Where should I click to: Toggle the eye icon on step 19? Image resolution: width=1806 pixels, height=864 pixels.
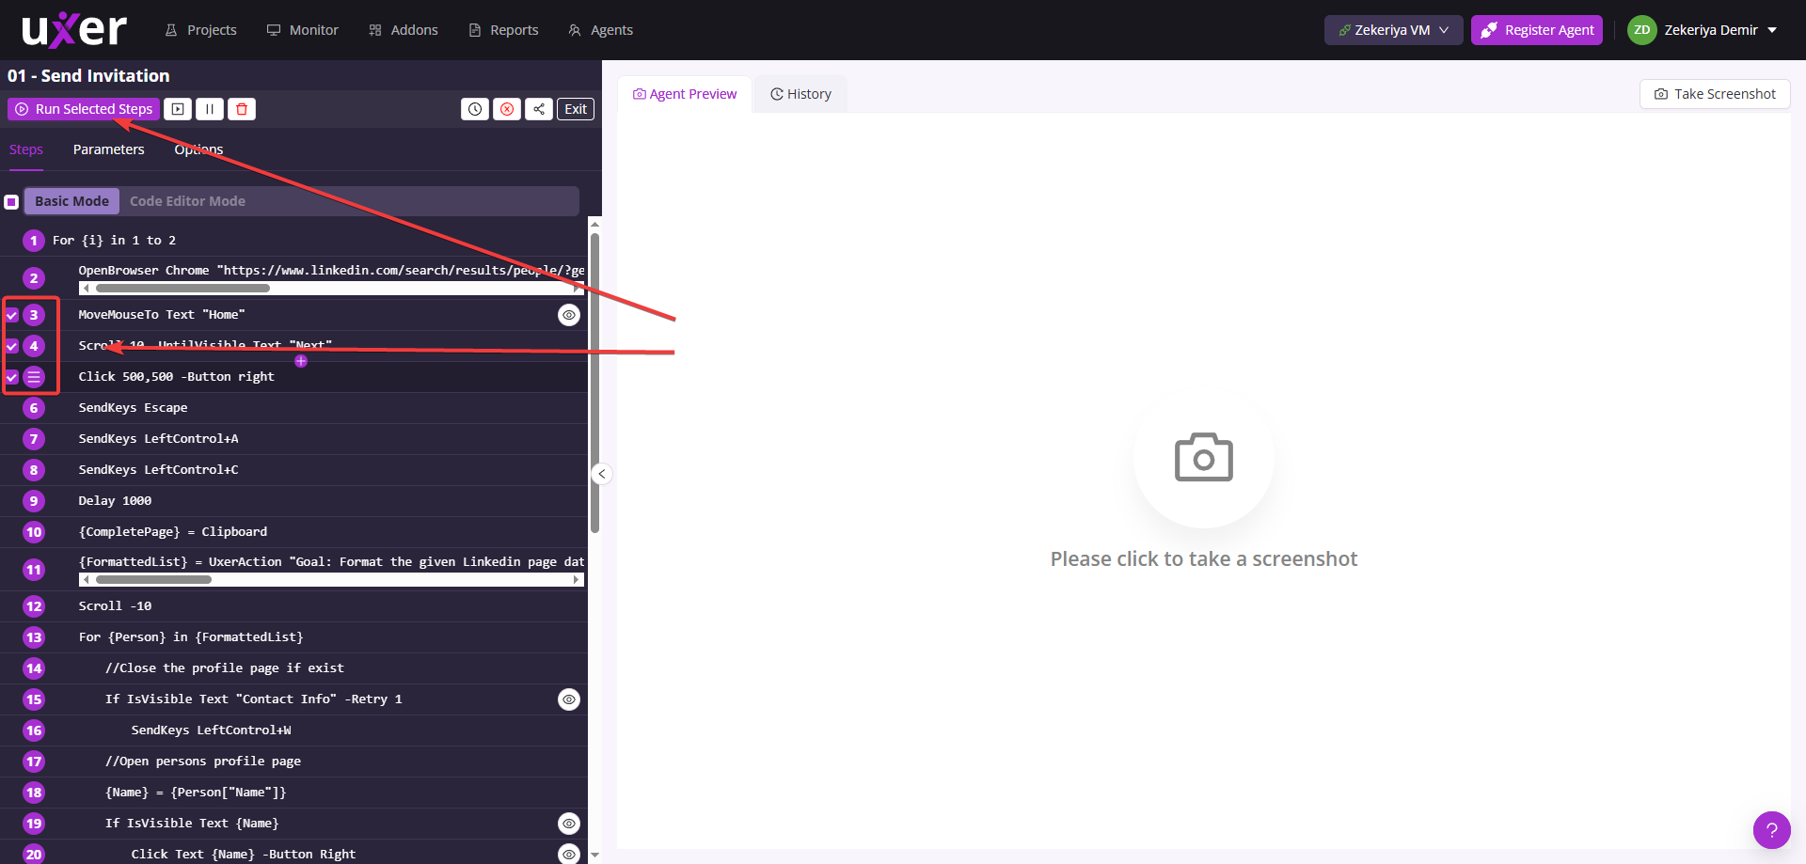(569, 824)
